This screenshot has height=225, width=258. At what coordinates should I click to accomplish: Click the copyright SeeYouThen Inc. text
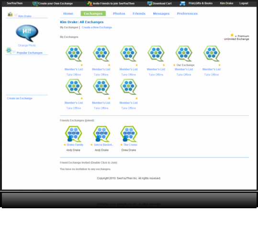[x=129, y=178]
